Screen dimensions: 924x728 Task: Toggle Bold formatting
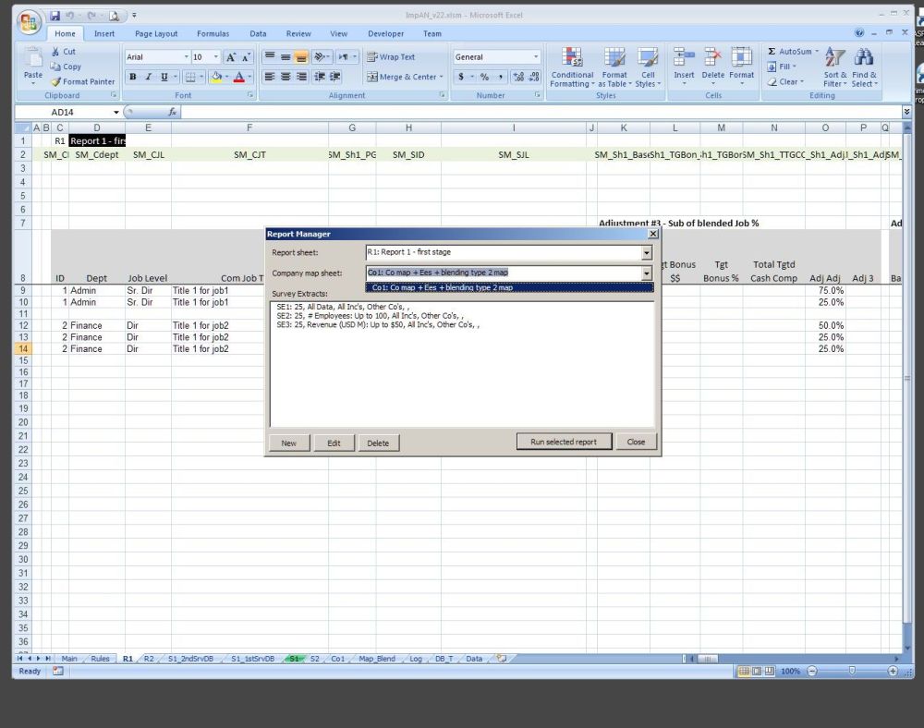click(133, 78)
